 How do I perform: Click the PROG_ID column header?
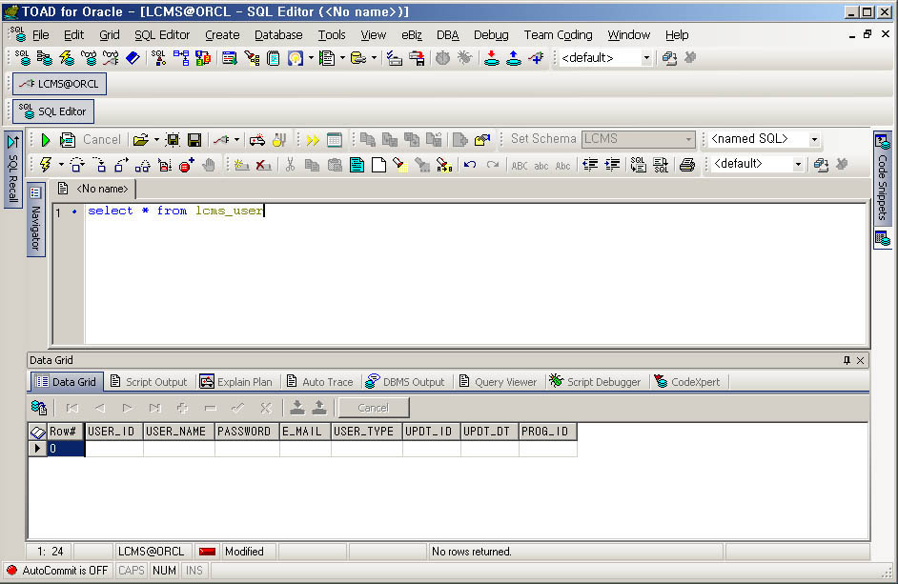tap(547, 432)
